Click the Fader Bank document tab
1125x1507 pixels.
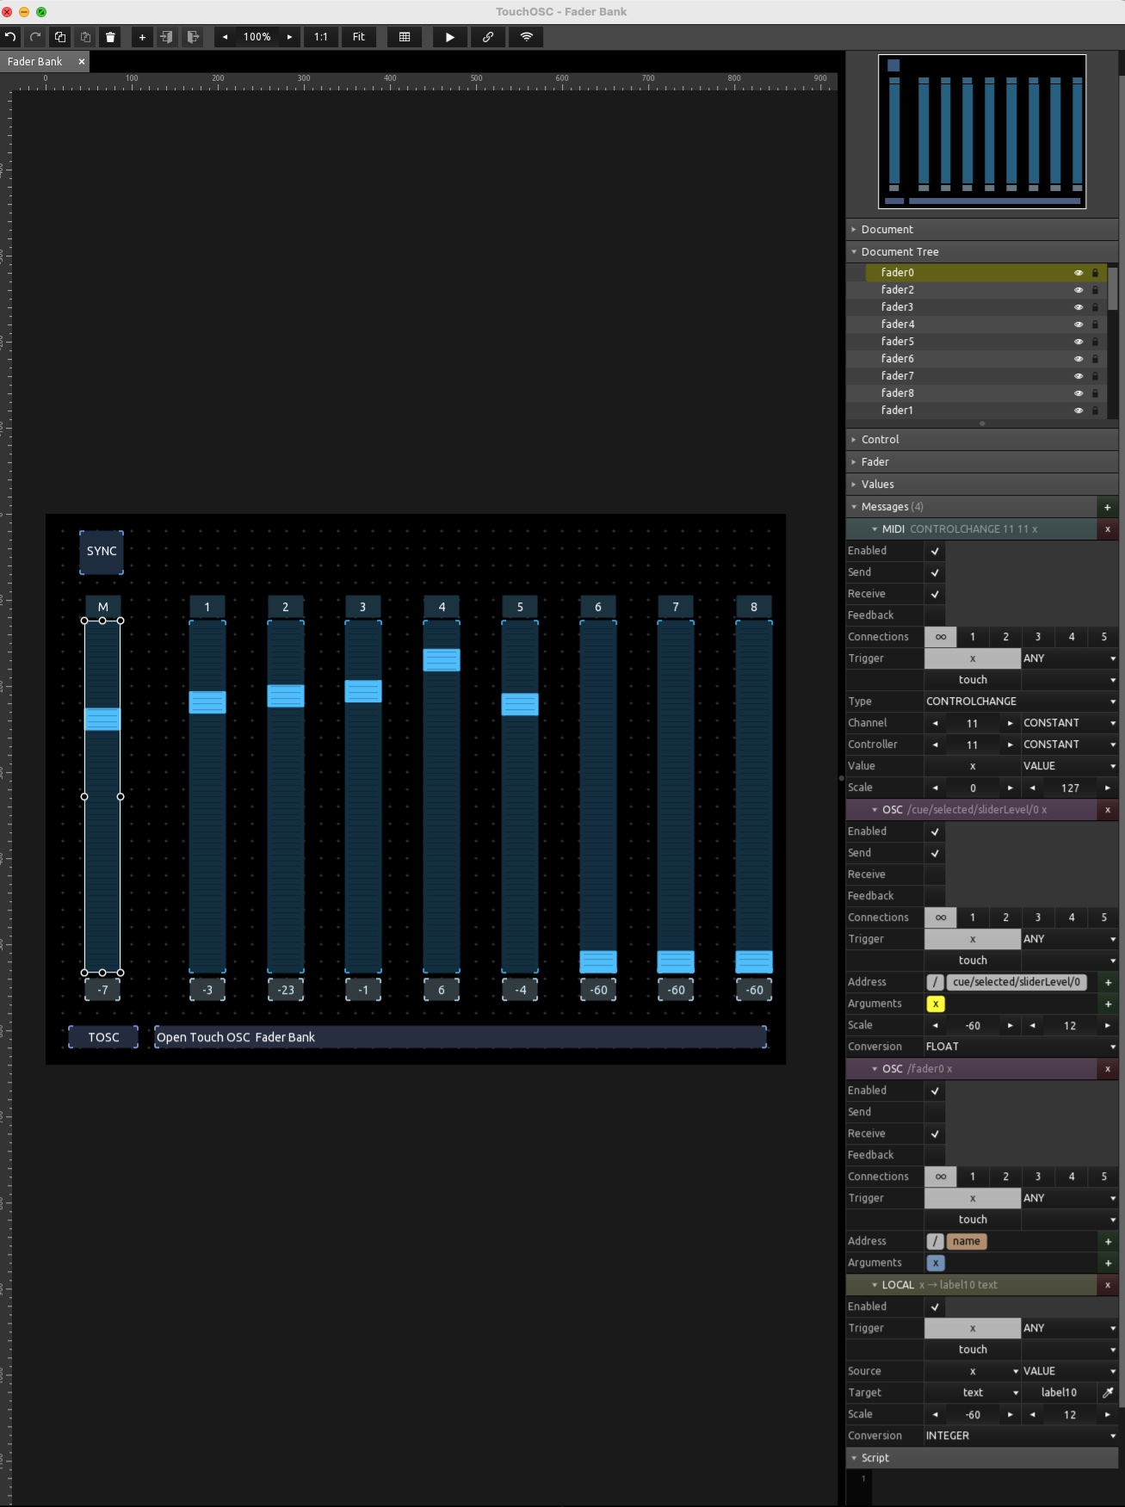pyautogui.click(x=35, y=62)
